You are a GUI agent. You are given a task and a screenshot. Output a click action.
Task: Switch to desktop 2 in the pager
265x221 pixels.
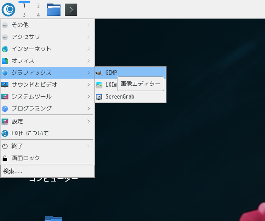click(38, 6)
